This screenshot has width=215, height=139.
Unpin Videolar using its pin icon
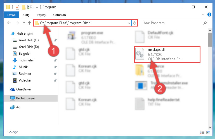pyautogui.click(x=55, y=80)
